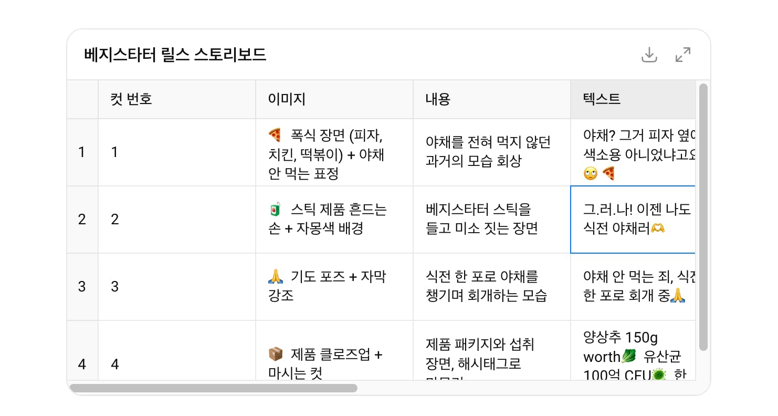
Task: Select the cell containing 양상추 150g worth
Action: (633, 350)
